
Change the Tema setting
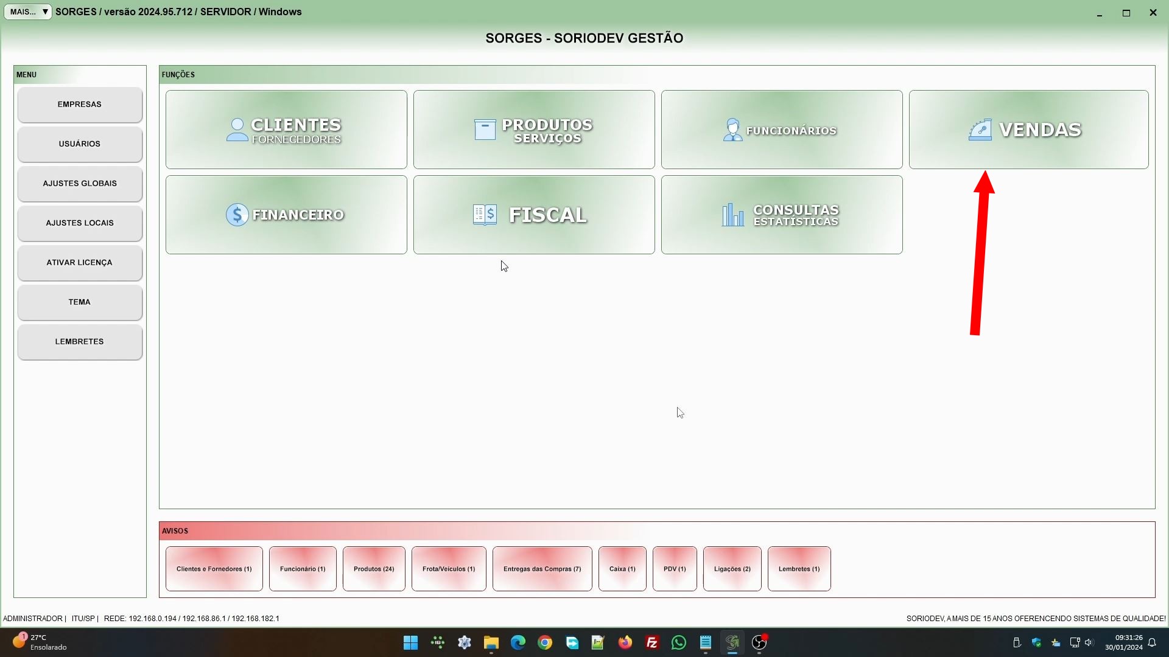point(80,302)
